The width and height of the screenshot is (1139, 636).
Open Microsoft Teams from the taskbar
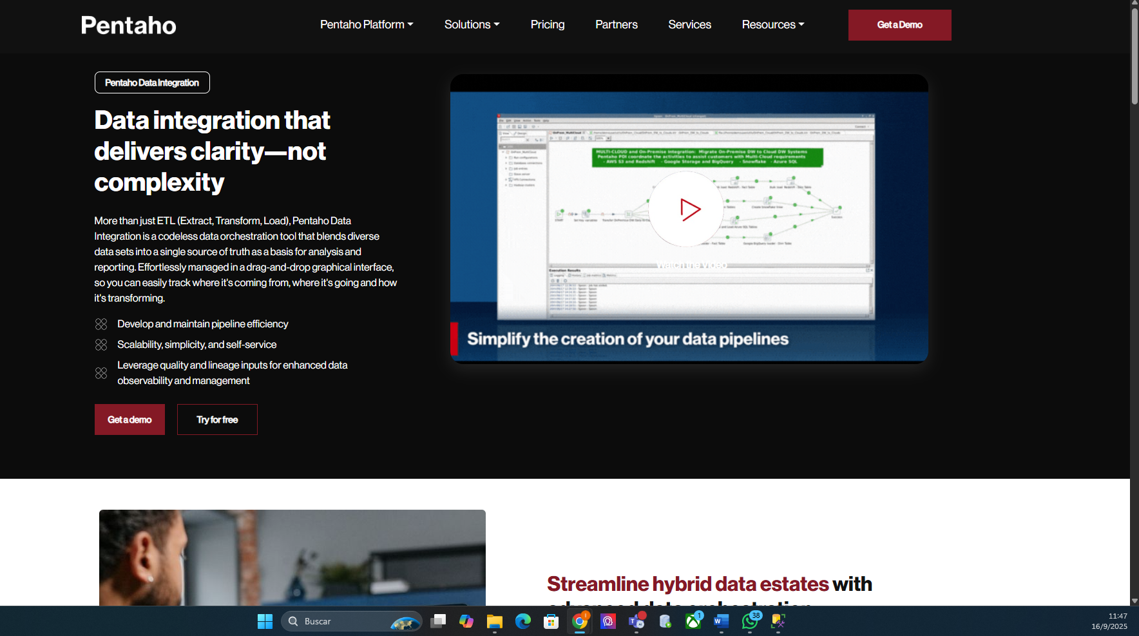pyautogui.click(x=636, y=621)
